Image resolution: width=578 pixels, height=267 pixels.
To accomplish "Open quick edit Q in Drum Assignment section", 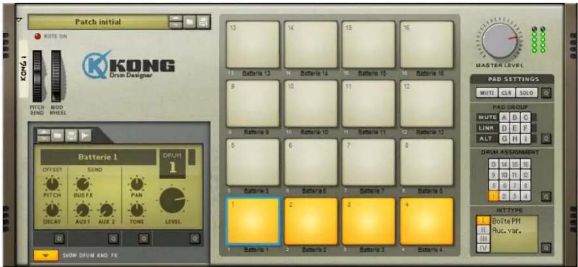I will click(546, 196).
